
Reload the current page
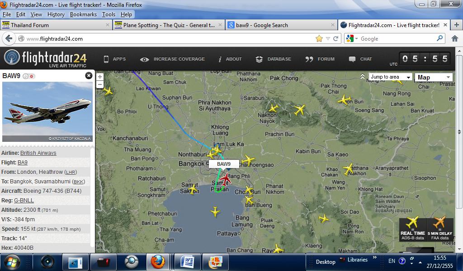point(336,39)
